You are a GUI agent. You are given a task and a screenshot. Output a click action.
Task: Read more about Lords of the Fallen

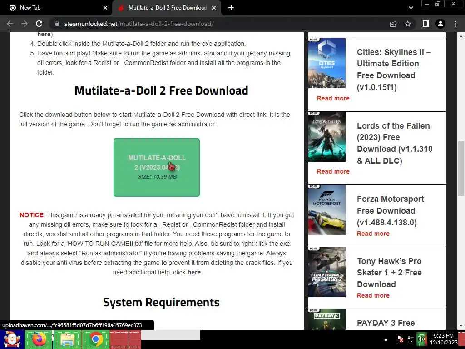coord(333,171)
